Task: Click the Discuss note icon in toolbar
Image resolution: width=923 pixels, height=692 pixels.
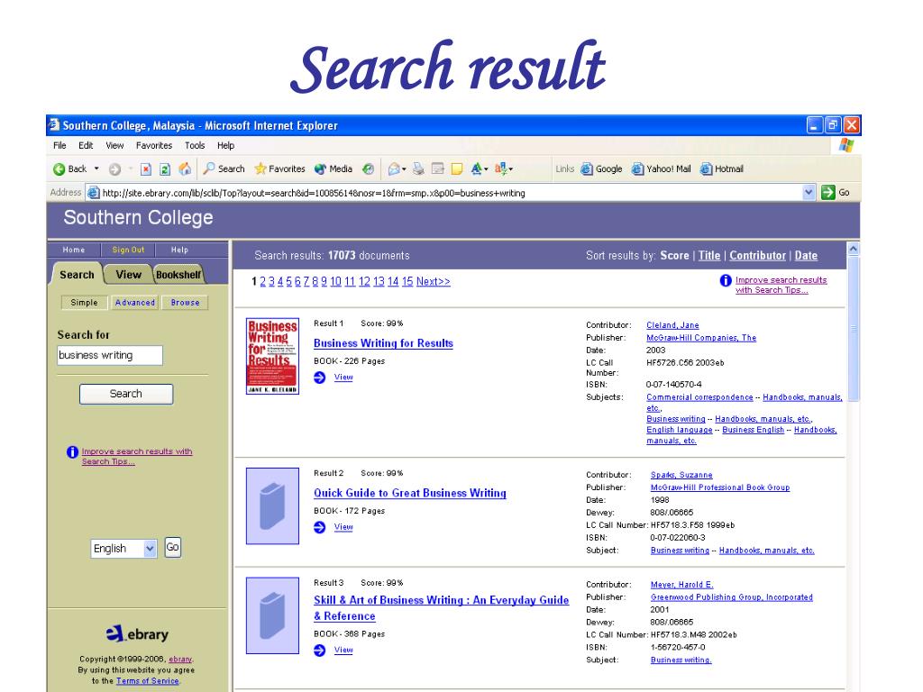Action: pos(457,168)
